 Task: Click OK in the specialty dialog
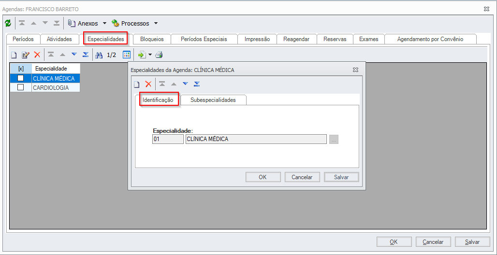click(x=263, y=177)
